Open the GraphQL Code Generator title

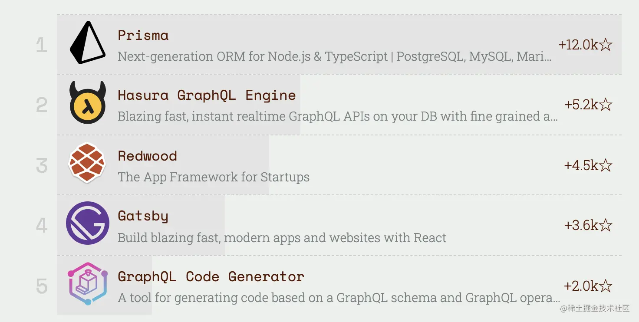click(211, 277)
